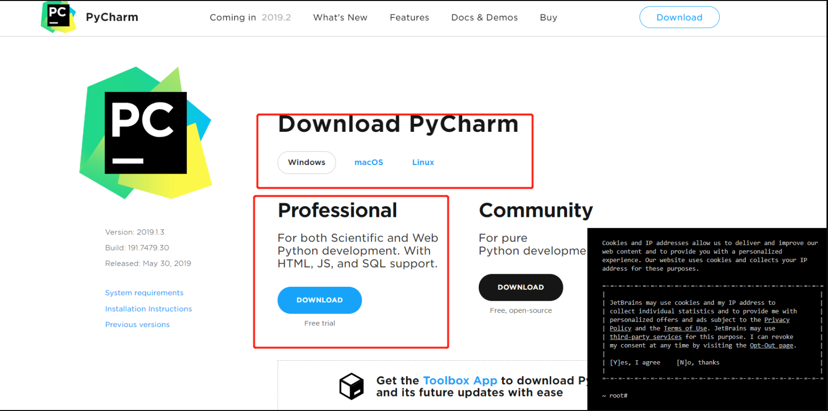Accept cookies with [Y]es, I agree
This screenshot has height=411, width=828.
click(x=635, y=363)
